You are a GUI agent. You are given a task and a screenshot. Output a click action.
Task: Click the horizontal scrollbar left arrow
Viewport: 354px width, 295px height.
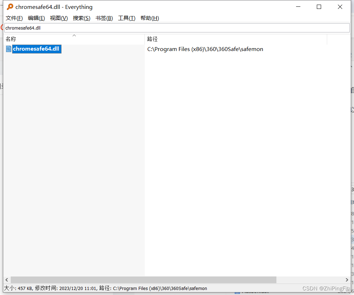7,280
